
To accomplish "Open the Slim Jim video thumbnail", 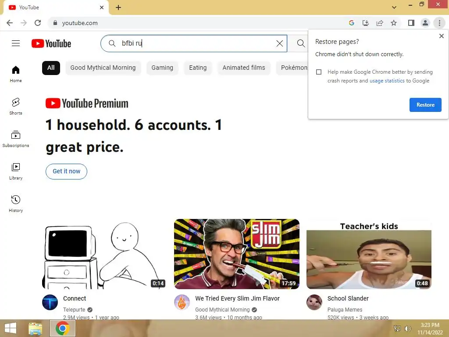I will pos(236,254).
